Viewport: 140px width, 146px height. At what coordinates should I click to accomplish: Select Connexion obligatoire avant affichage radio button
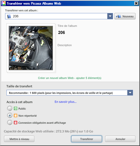pyautogui.click(x=10, y=123)
